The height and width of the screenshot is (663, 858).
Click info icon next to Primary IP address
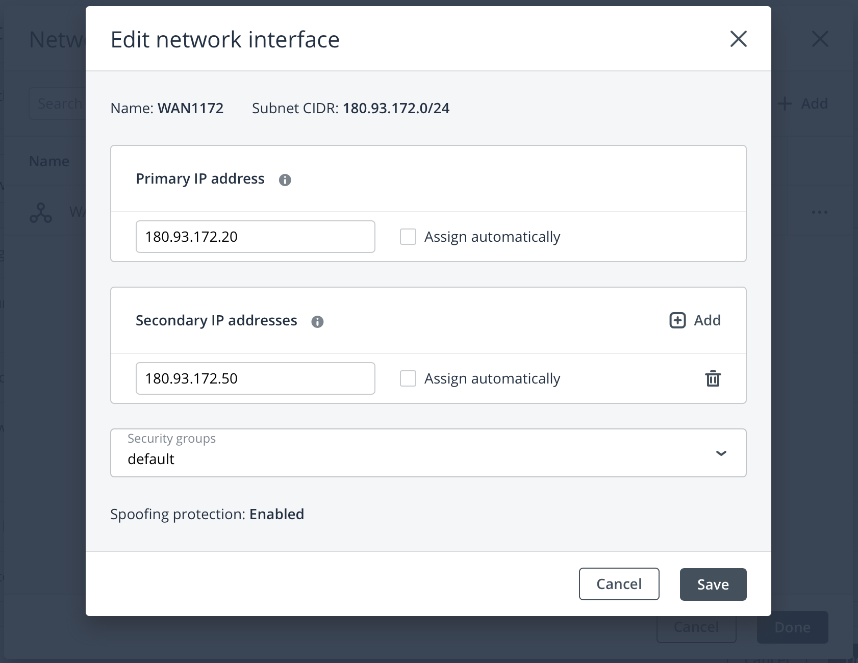(286, 180)
